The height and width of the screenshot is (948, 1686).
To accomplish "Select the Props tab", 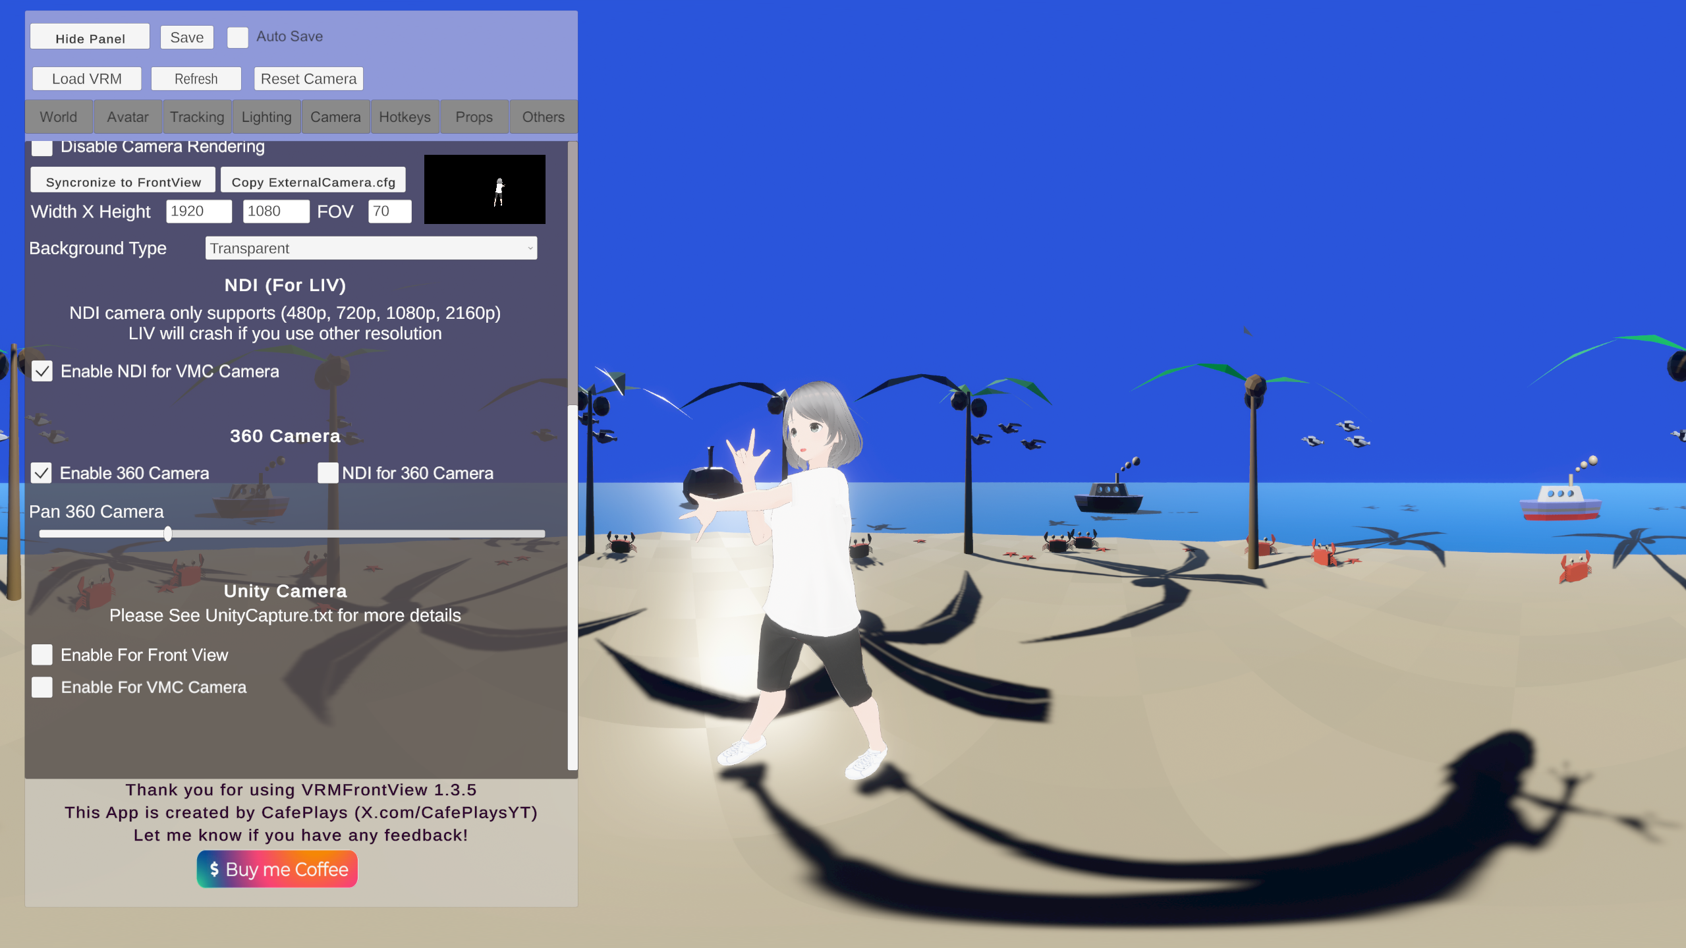I will 474,117.
